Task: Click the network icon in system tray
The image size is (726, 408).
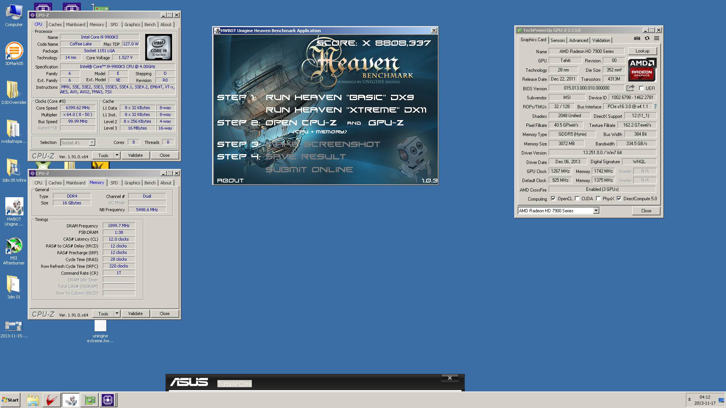Action: click(721, 400)
